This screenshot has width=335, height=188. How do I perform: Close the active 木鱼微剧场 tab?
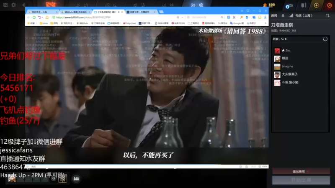coord(122,12)
